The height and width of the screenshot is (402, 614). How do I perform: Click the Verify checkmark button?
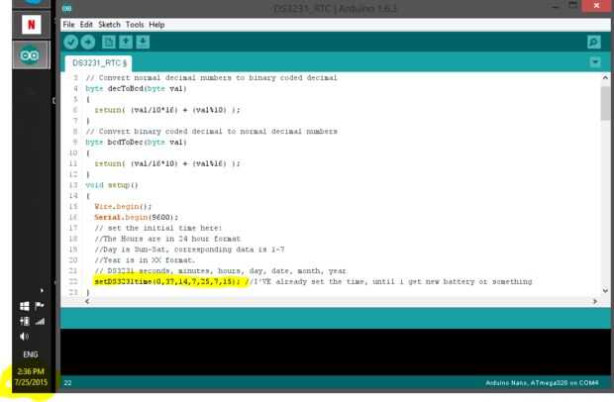71,42
